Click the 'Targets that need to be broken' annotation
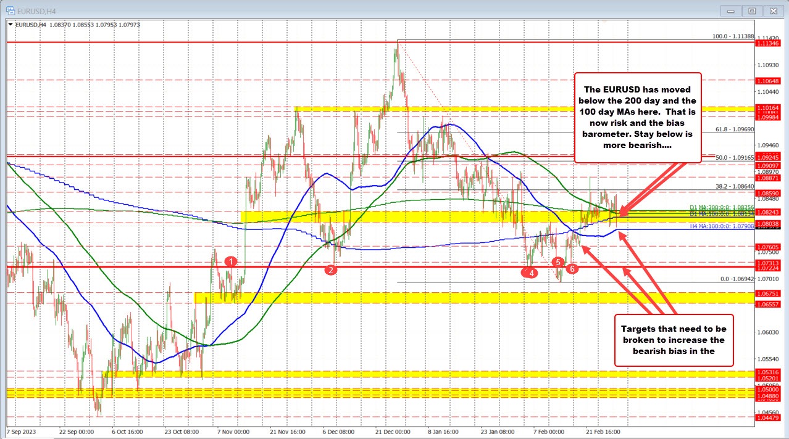This screenshot has width=789, height=439. coord(674,340)
